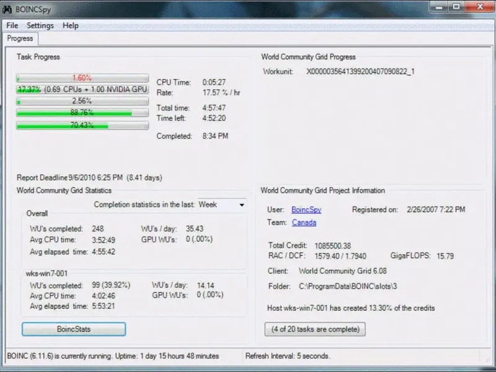This screenshot has height=372, width=496.
Task: Close the BOINCSpy window
Action: (480, 7)
